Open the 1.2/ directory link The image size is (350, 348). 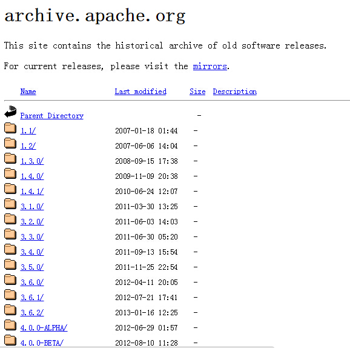pos(28,146)
